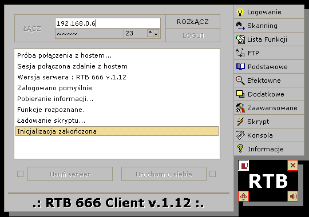Click the IP address input field
The image size is (309, 217).
click(108, 23)
